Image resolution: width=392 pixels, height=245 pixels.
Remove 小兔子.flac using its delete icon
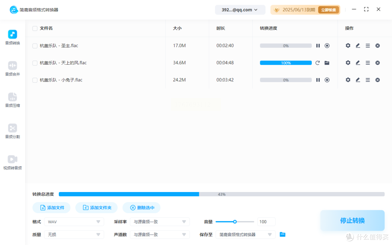(x=377, y=80)
